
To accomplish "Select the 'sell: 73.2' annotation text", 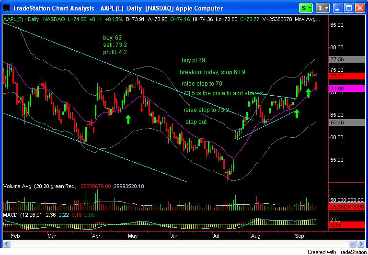I will click(x=115, y=45).
